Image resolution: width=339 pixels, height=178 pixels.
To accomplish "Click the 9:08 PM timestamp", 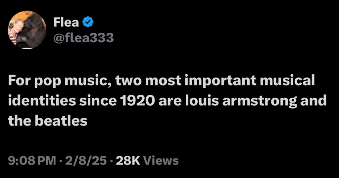I will 32,161.
